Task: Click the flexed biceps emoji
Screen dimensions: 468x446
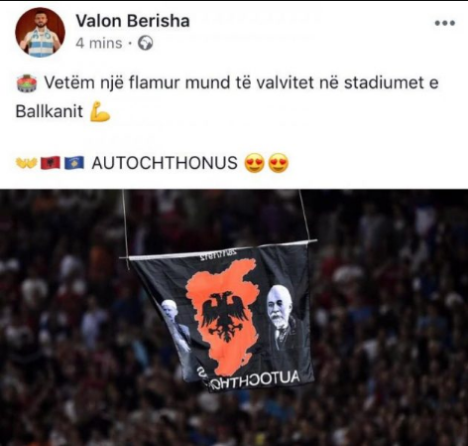Action: point(100,112)
